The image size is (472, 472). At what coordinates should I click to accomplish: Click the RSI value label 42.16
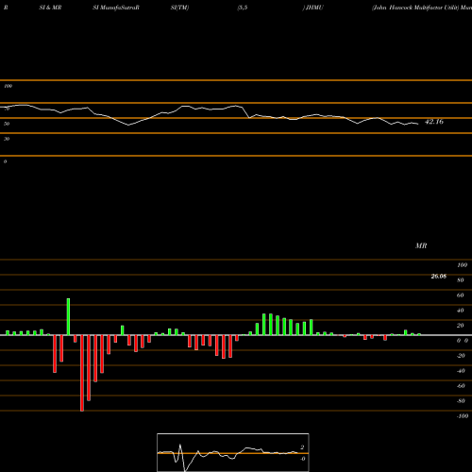[x=434, y=122]
